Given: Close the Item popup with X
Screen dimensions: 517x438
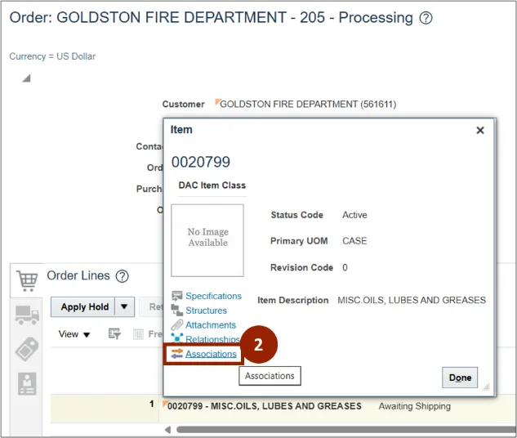Looking at the screenshot, I should point(480,130).
